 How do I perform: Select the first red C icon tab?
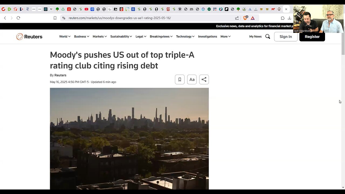pos(3,9)
